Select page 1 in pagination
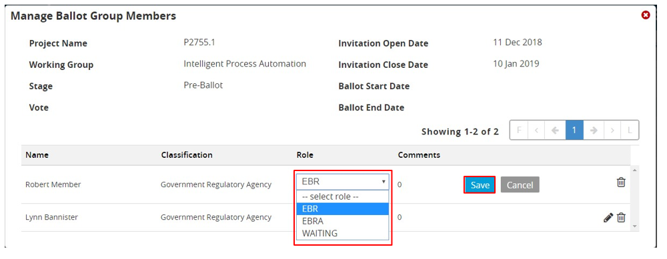This screenshot has height=259, width=667. (x=574, y=130)
